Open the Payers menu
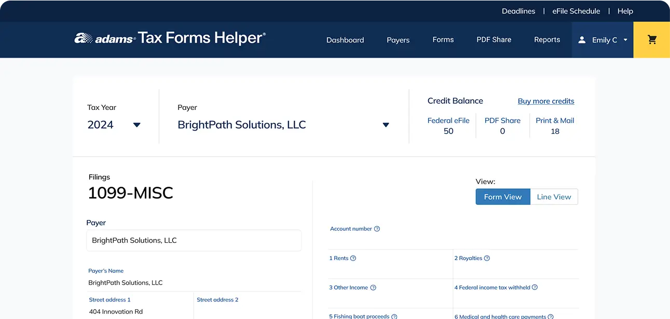The height and width of the screenshot is (319, 670). (x=398, y=40)
